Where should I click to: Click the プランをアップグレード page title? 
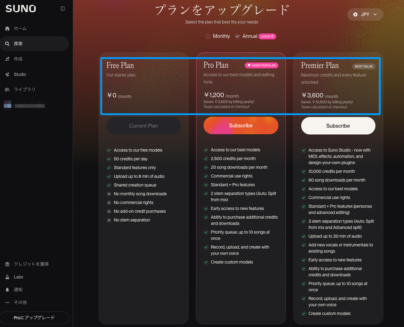coord(222,10)
